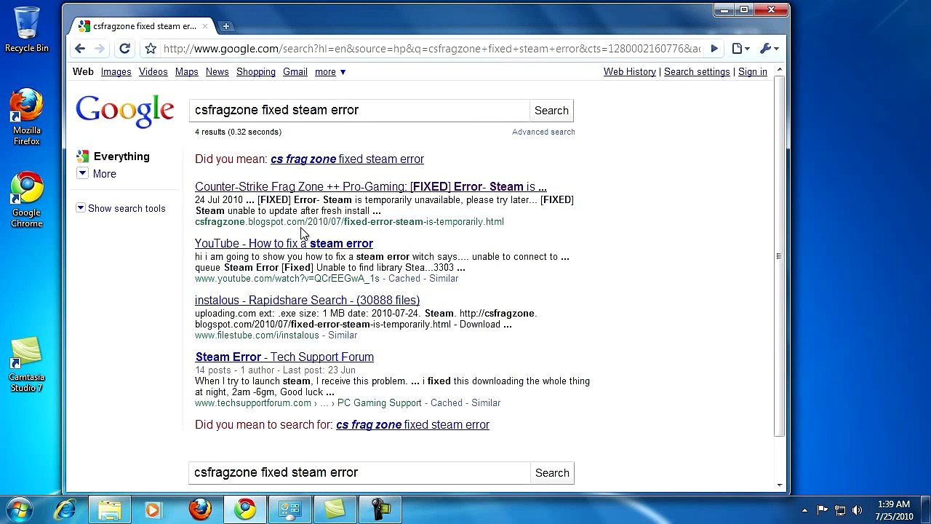
Task: Click bottom 'Did you mean to search for' suggestion
Action: point(412,425)
